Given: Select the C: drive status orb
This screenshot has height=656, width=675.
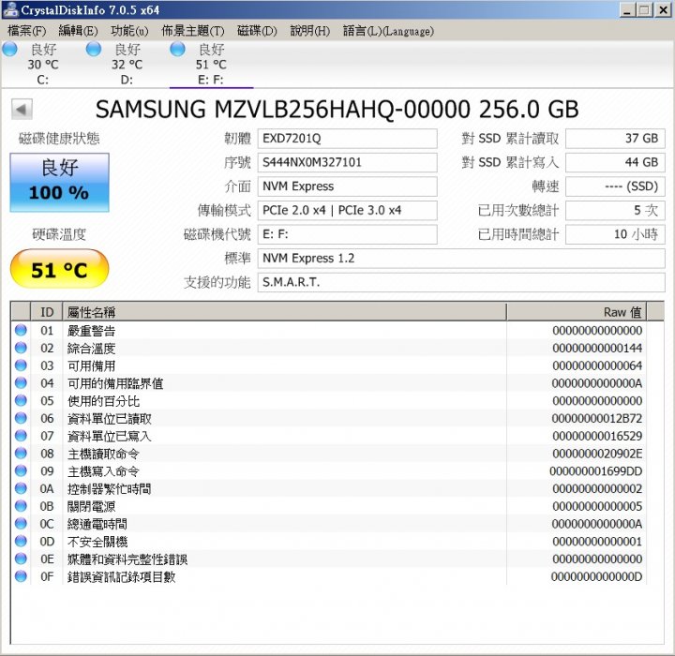Looking at the screenshot, I should click(x=10, y=49).
